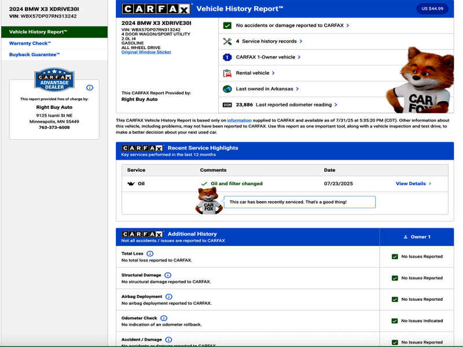
Task: Select the Vehicle History Report sidebar tab
Action: click(54, 32)
